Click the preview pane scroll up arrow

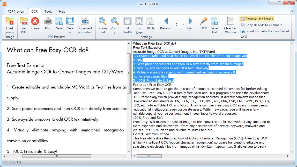coord(129,43)
